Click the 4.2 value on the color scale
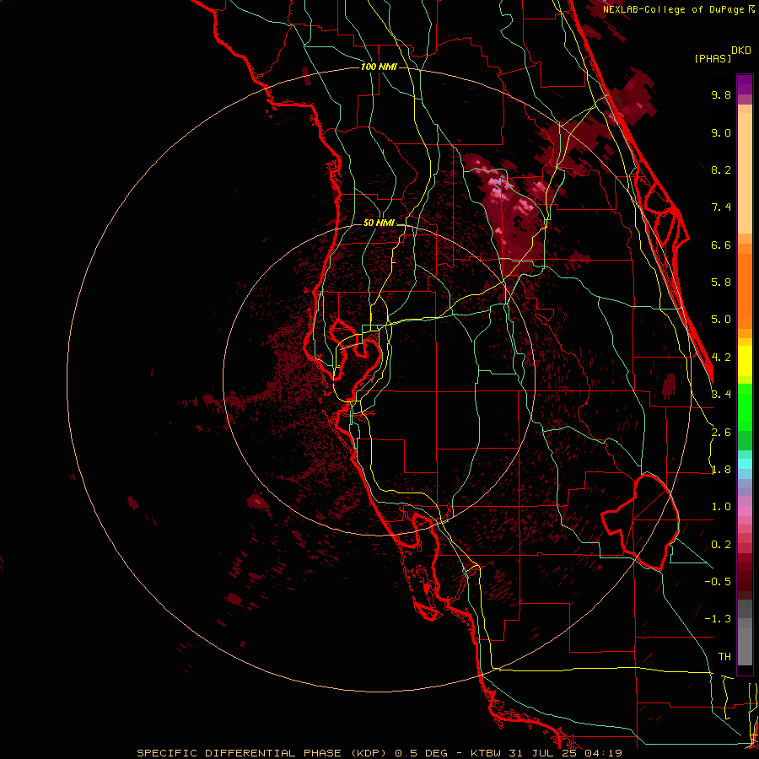 (721, 358)
